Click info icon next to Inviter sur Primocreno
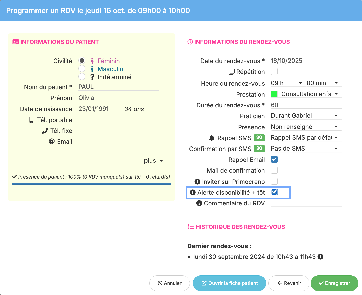This screenshot has width=362, height=295. pyautogui.click(x=198, y=182)
